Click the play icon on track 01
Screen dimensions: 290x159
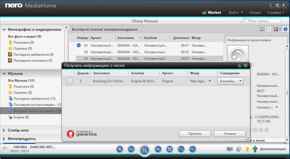click(79, 45)
